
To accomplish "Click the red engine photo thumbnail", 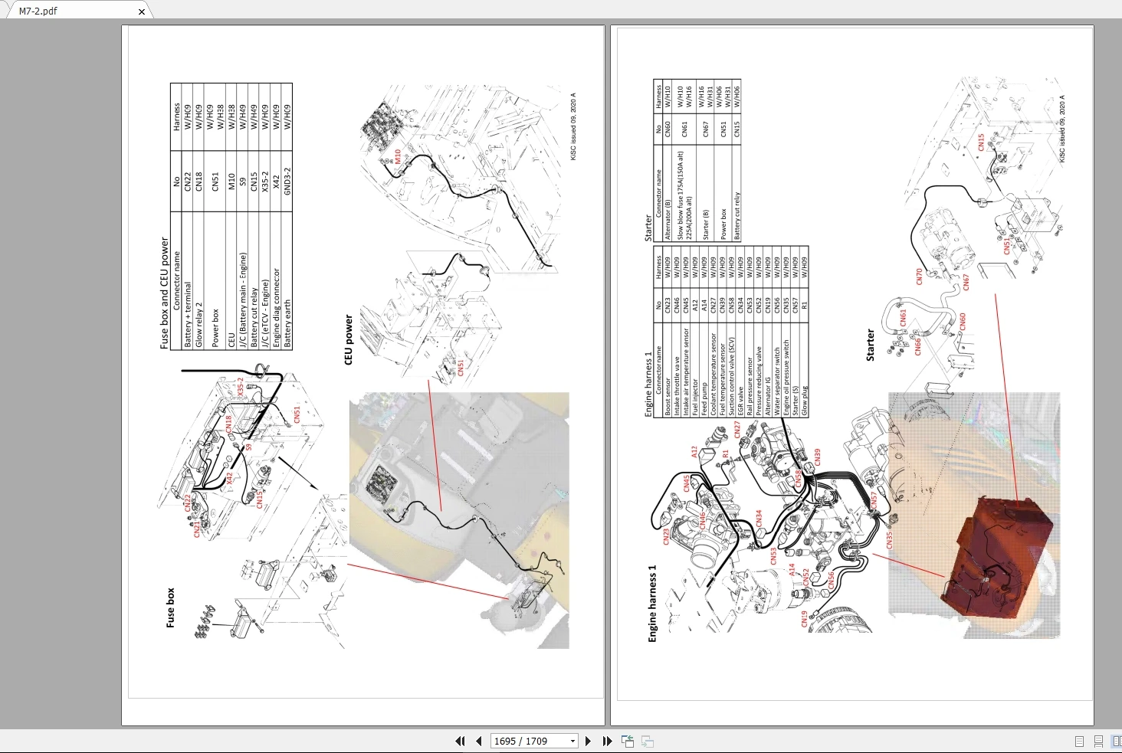I will [x=1000, y=556].
